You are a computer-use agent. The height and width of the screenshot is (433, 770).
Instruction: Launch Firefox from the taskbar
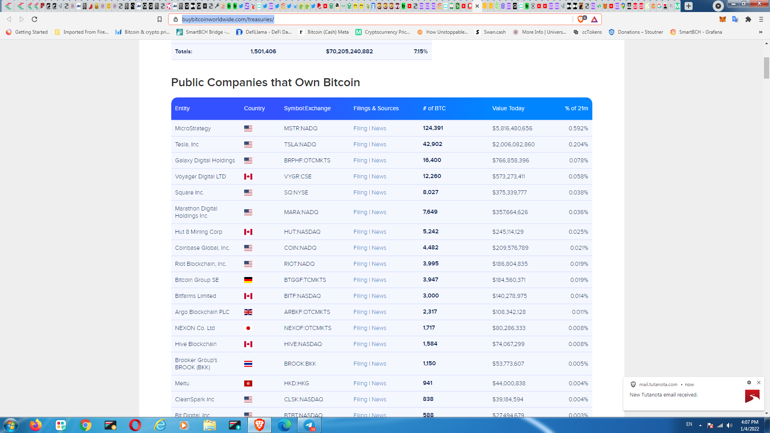tap(35, 425)
